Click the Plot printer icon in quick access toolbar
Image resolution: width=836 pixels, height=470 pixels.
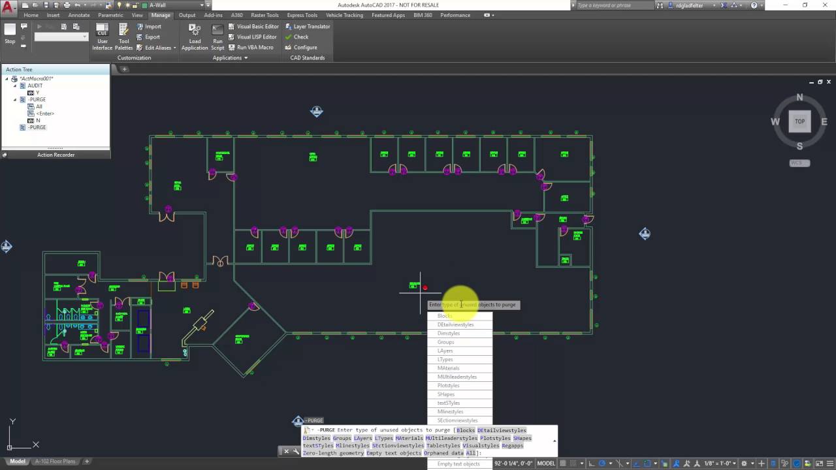[x=67, y=5]
